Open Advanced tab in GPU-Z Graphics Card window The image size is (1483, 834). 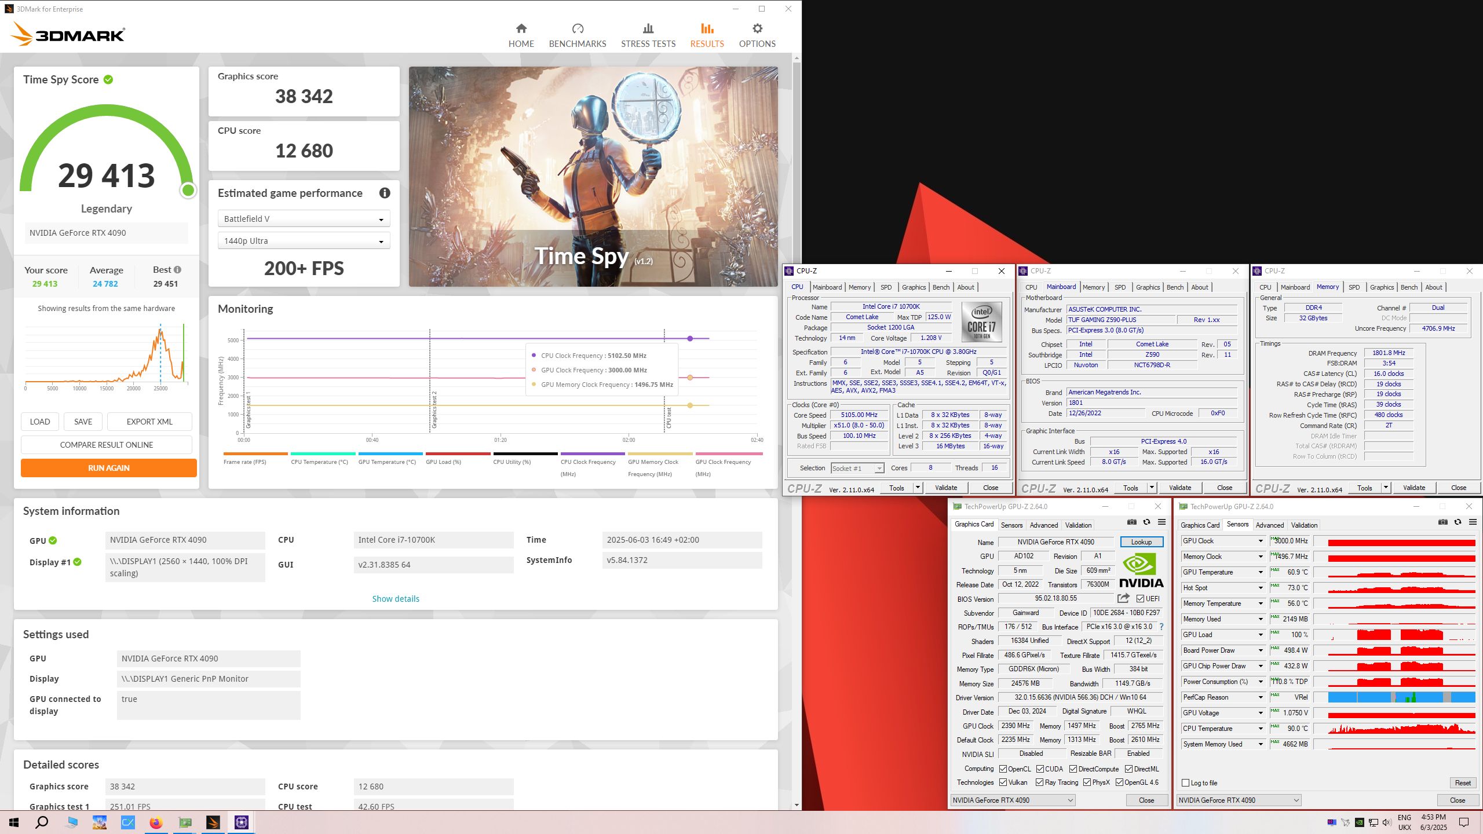[x=1043, y=525]
